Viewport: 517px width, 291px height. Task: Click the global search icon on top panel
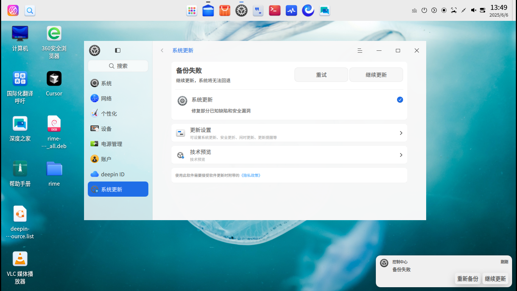(30, 11)
